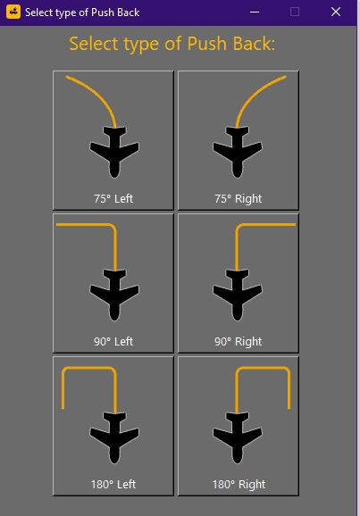This screenshot has height=516, width=360.
Task: Select the 75° Right push back airplane icon
Action: 238,153
